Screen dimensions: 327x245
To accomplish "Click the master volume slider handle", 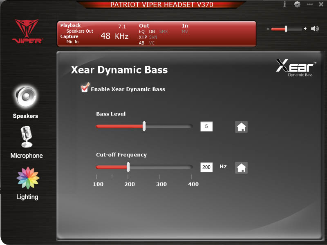I will pyautogui.click(x=286, y=29).
